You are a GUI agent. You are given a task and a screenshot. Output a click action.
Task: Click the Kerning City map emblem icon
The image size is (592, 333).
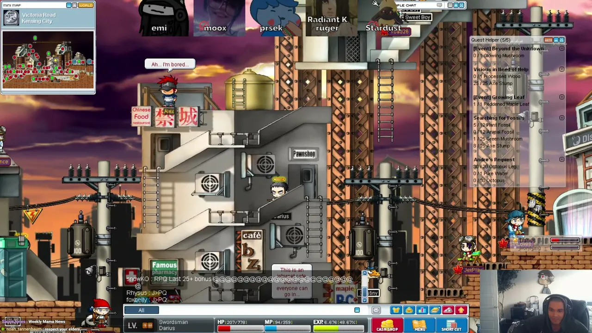[x=11, y=18]
